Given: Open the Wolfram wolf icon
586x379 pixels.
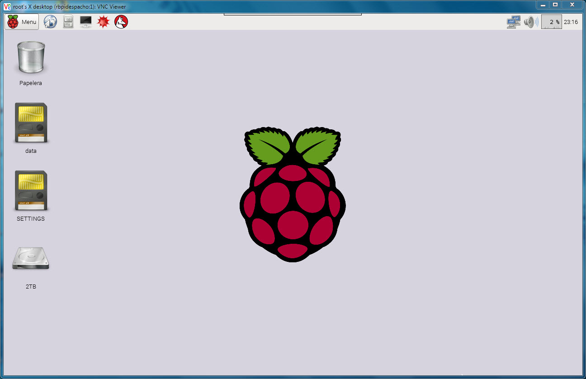Looking at the screenshot, I should (x=121, y=22).
